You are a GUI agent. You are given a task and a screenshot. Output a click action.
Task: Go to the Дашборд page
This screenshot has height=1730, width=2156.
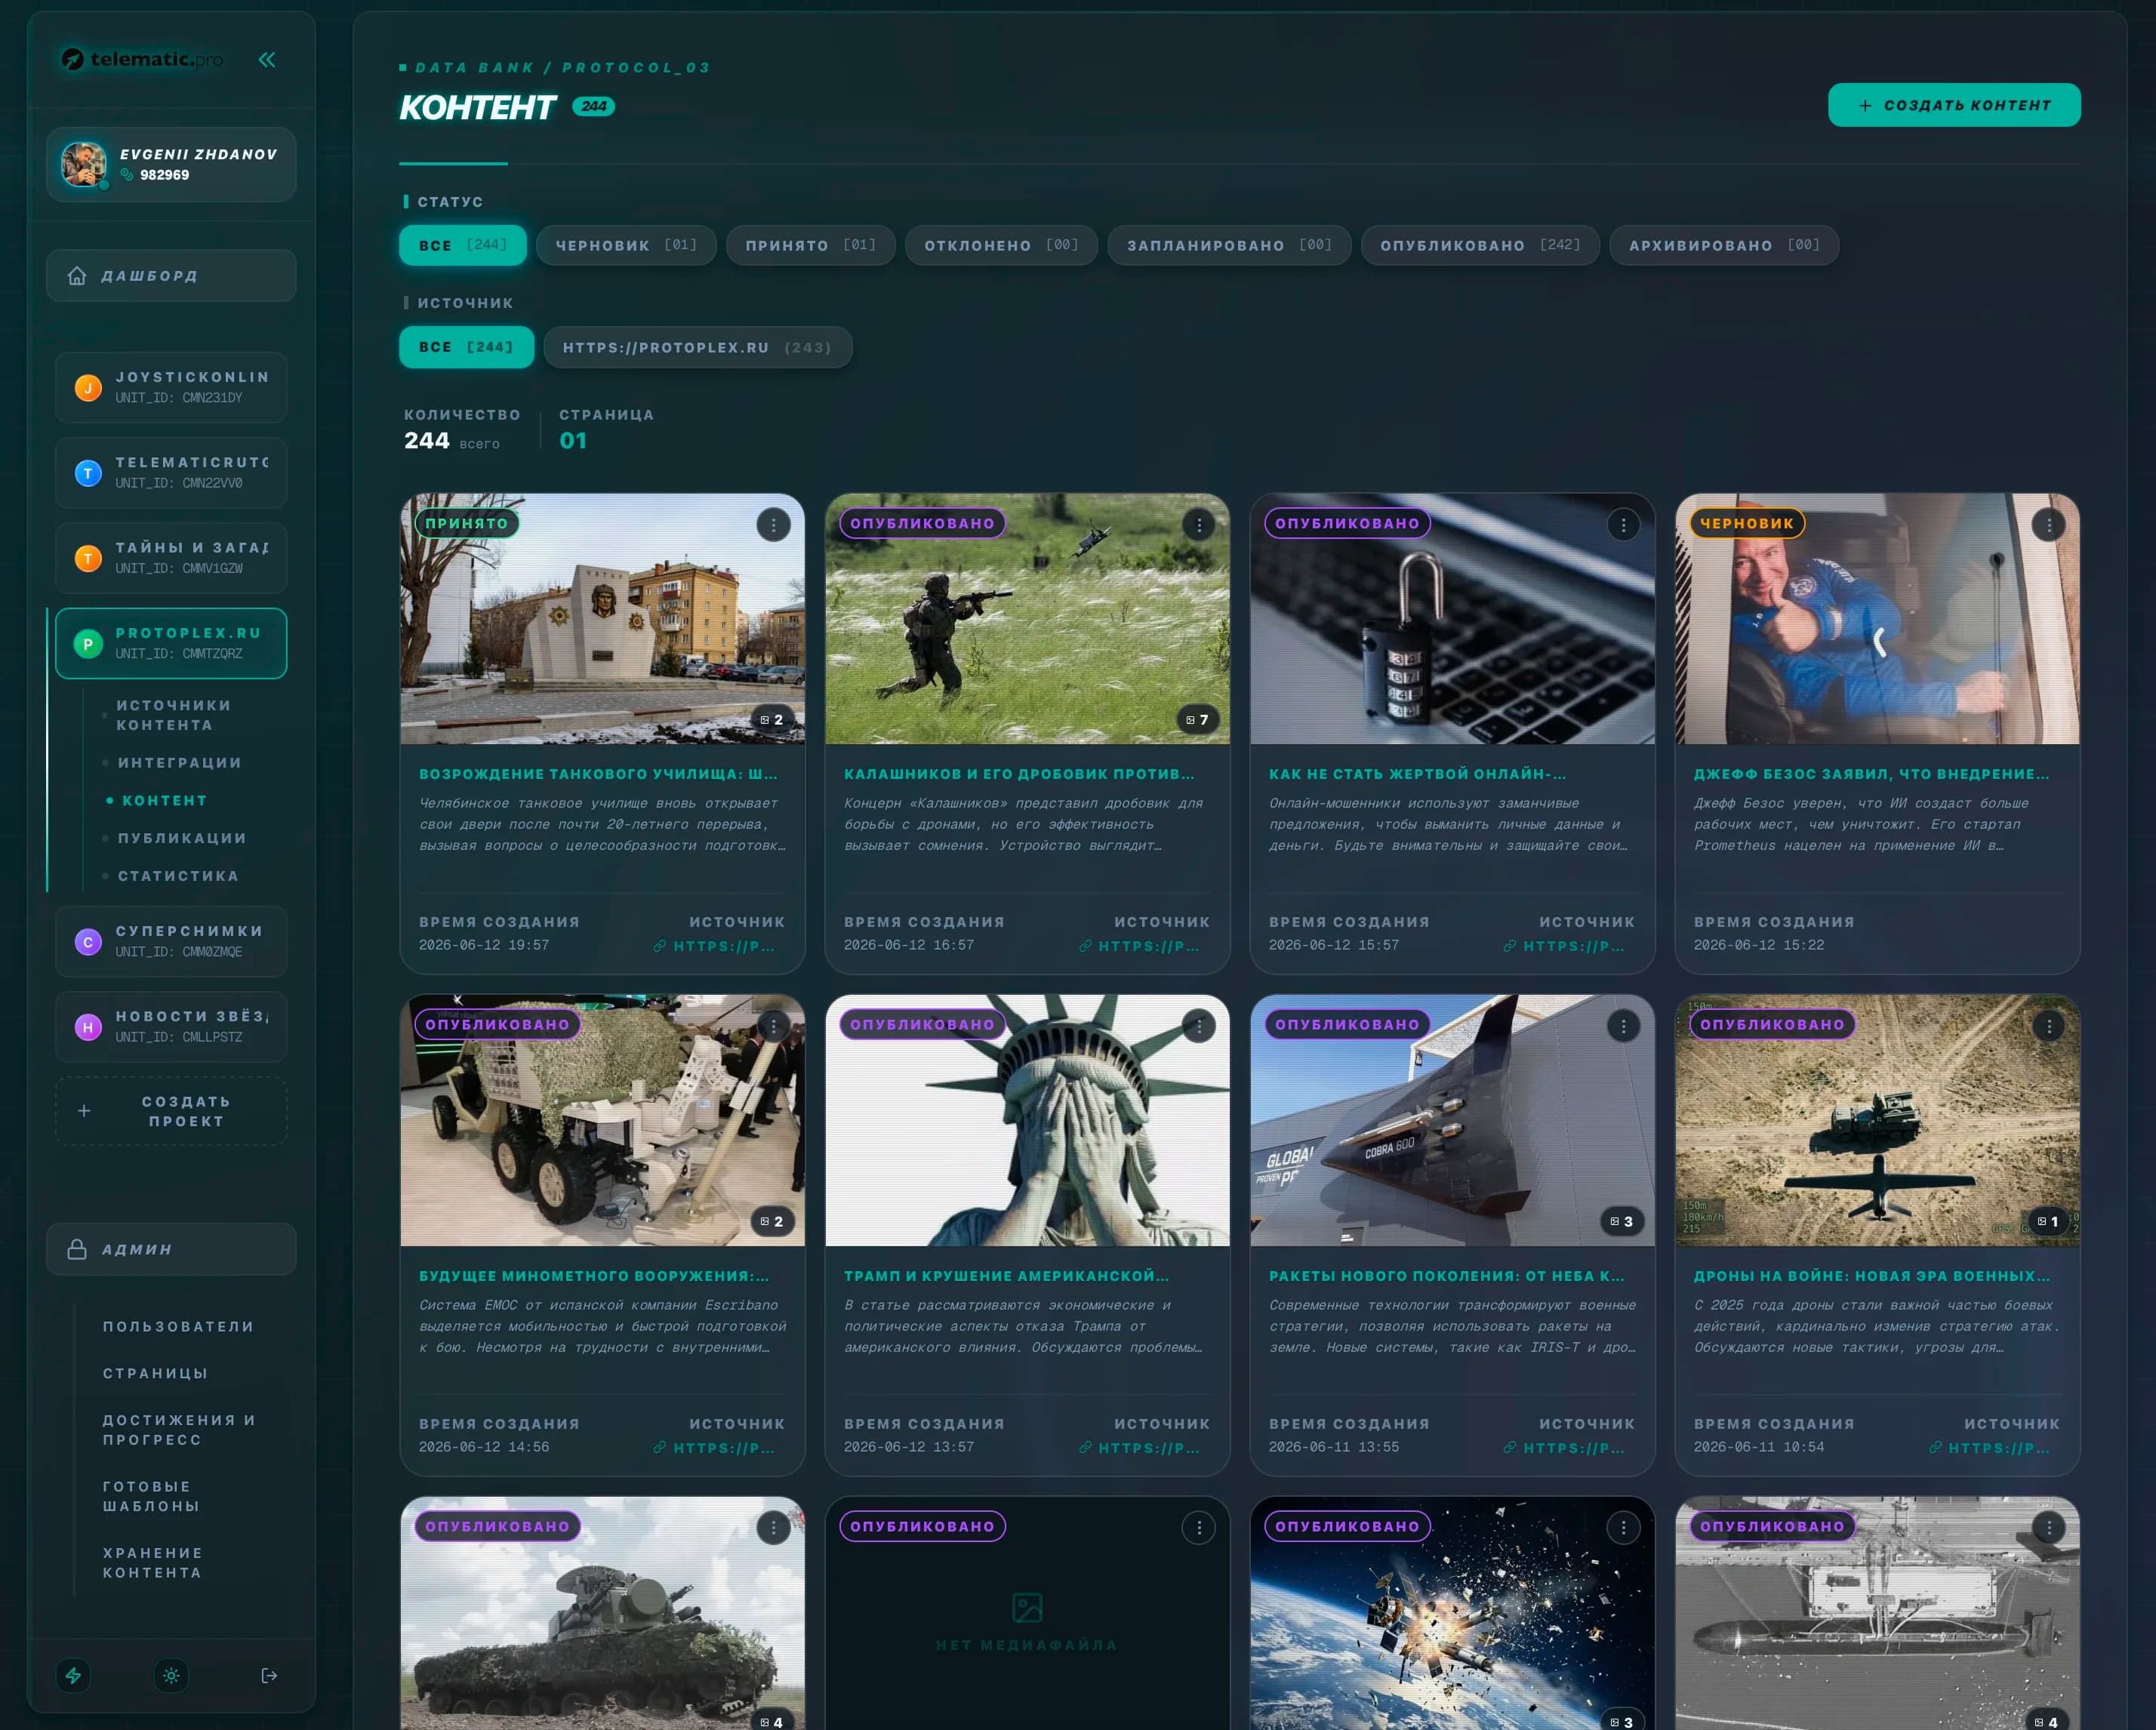tap(171, 275)
